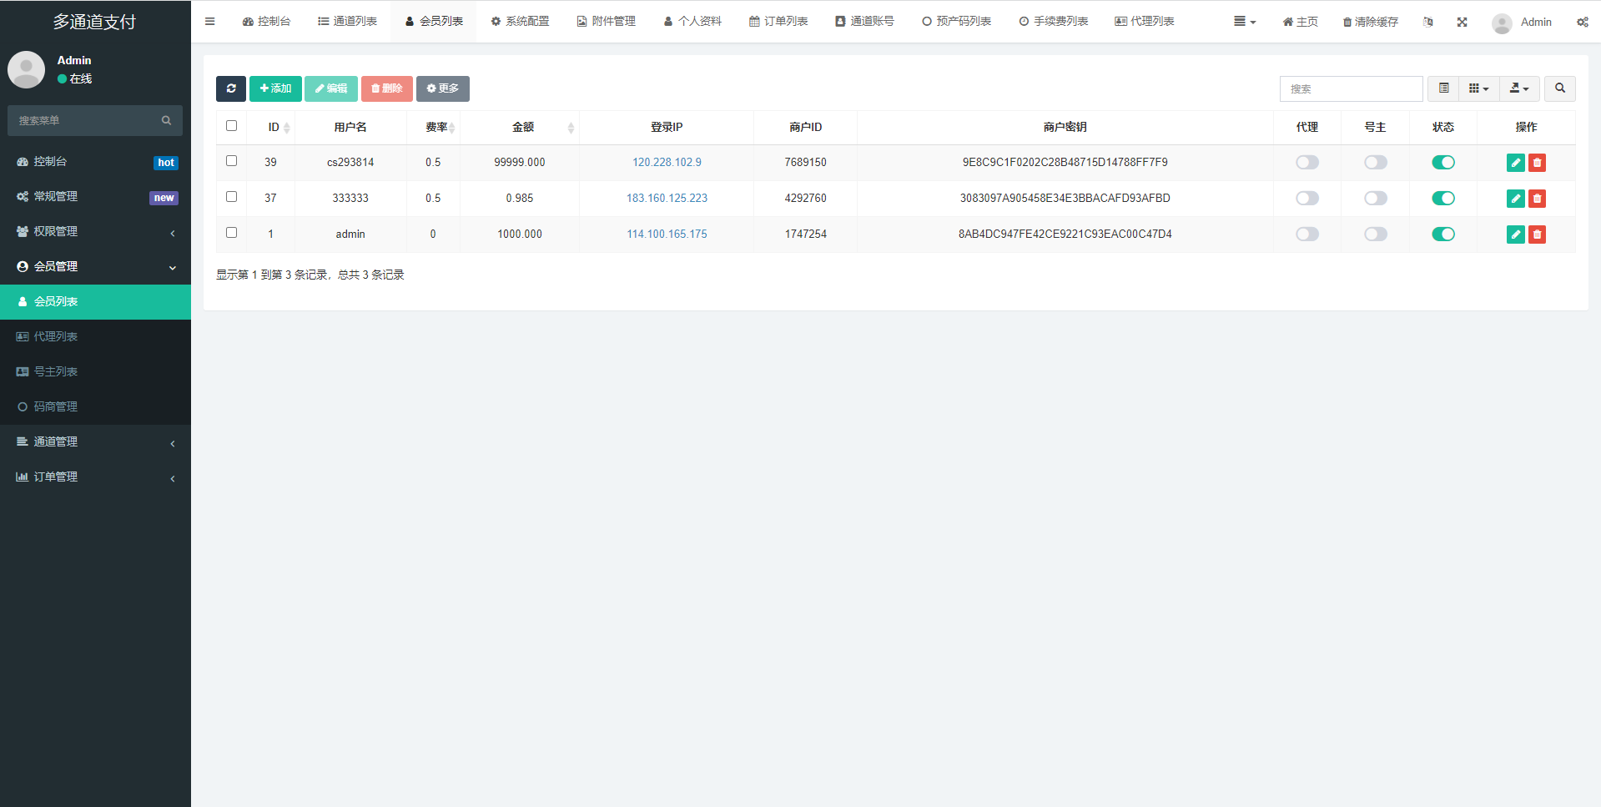Sort the table by 金额 column
This screenshot has width=1601, height=807.
coord(523,128)
